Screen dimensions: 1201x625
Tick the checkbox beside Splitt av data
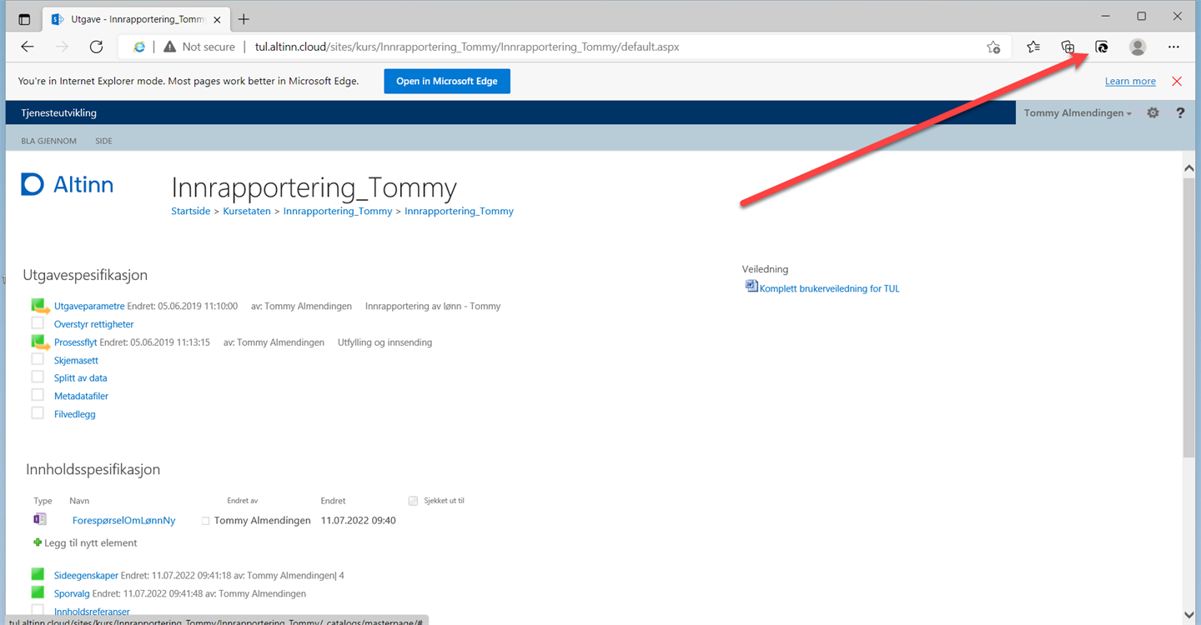(38, 377)
